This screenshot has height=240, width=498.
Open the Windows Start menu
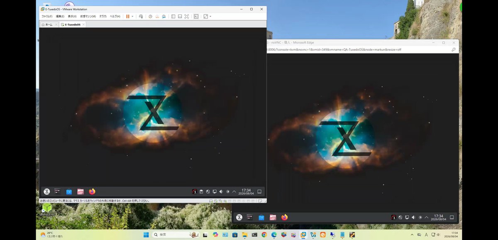coord(146,235)
